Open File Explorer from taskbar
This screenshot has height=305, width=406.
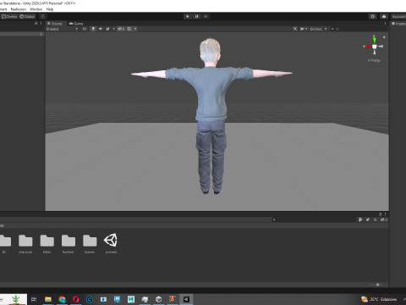[x=48, y=299]
